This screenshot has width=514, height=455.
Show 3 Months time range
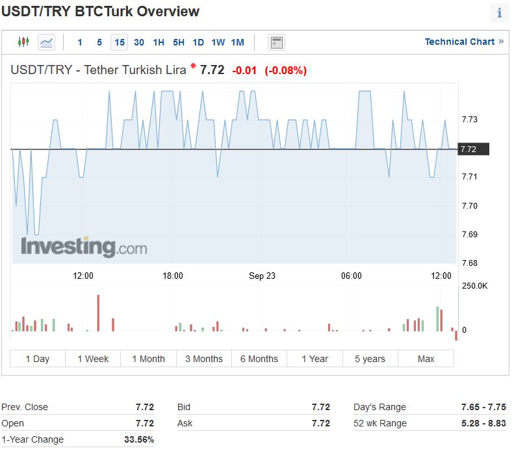point(204,359)
